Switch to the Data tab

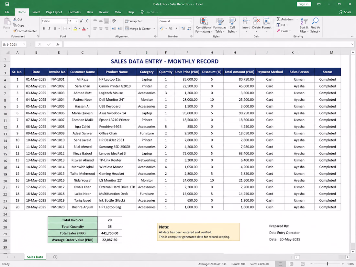(90, 12)
